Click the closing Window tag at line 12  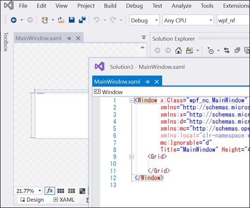click(149, 178)
